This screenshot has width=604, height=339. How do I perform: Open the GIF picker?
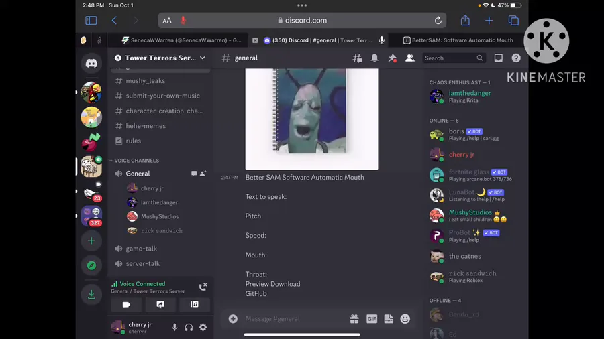372,319
